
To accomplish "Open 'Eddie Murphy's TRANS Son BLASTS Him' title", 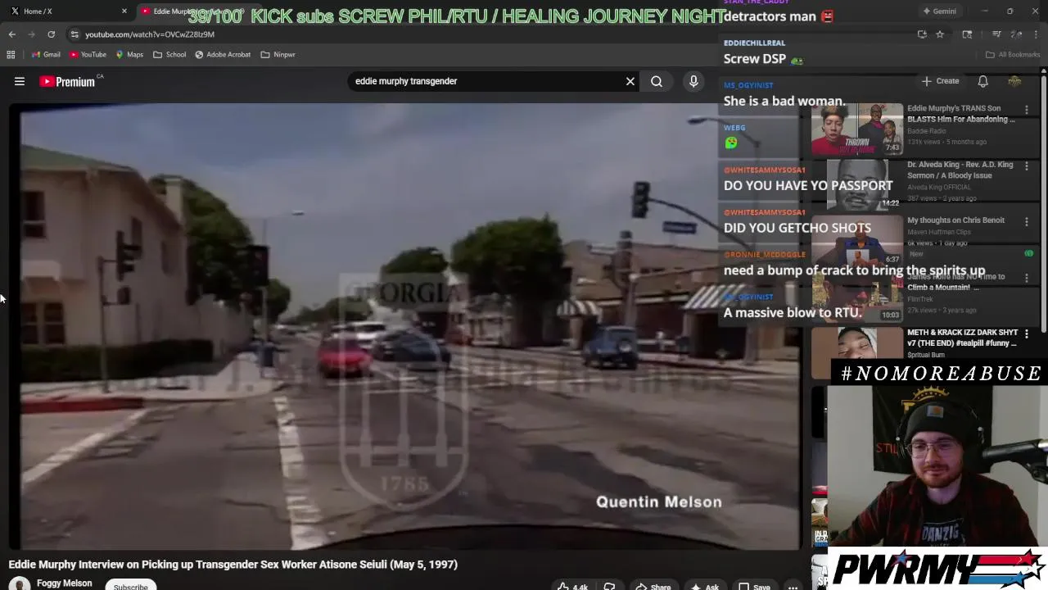I will [x=961, y=114].
